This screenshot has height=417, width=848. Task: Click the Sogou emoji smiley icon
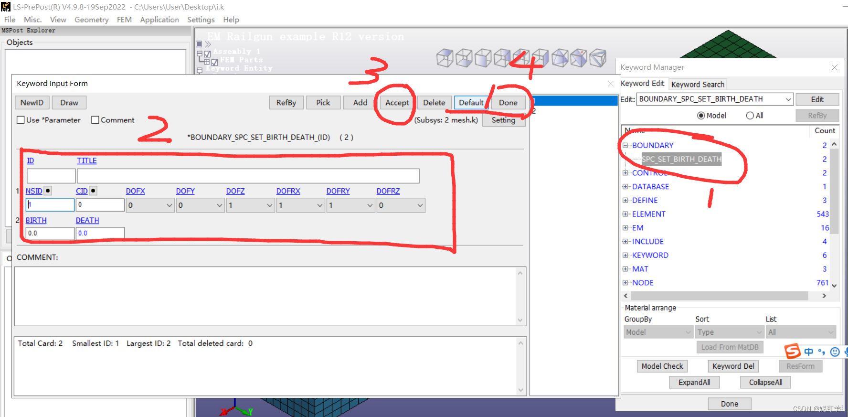[x=835, y=352]
